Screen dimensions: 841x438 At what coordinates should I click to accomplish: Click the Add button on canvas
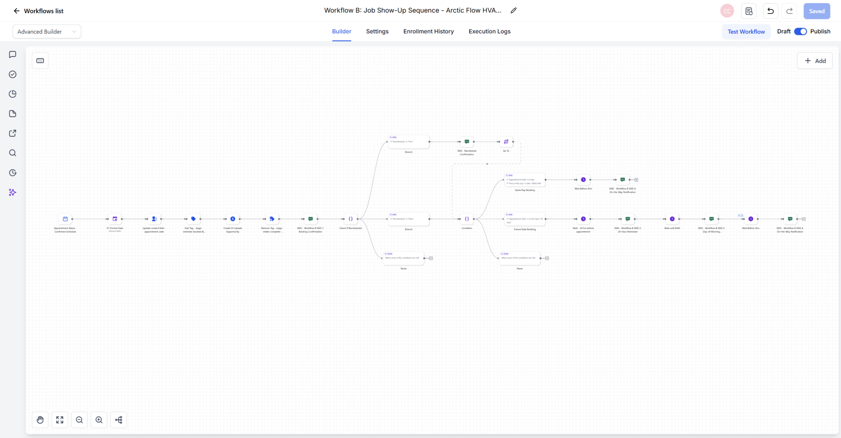pyautogui.click(x=815, y=61)
